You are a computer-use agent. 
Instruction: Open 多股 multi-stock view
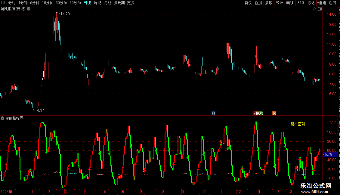point(269,3)
